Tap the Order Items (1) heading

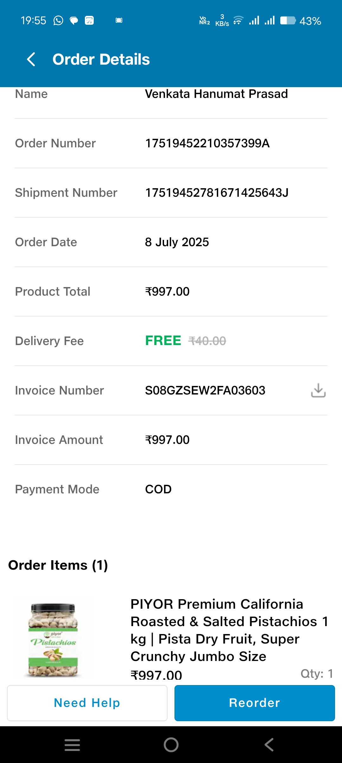[x=58, y=565]
